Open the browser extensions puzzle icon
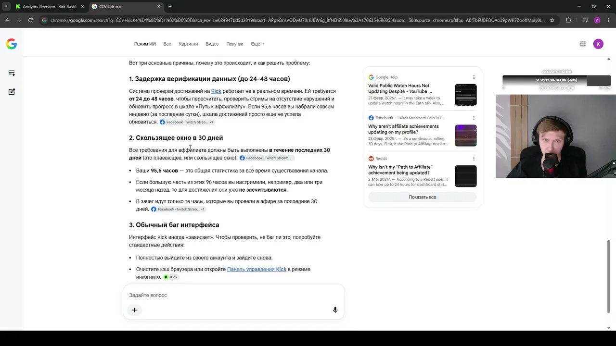This screenshot has width=616, height=346. click(568, 20)
